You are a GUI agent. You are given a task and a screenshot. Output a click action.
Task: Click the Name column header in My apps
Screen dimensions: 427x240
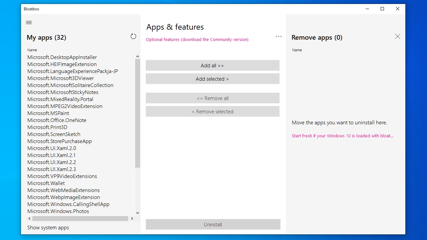coord(32,50)
